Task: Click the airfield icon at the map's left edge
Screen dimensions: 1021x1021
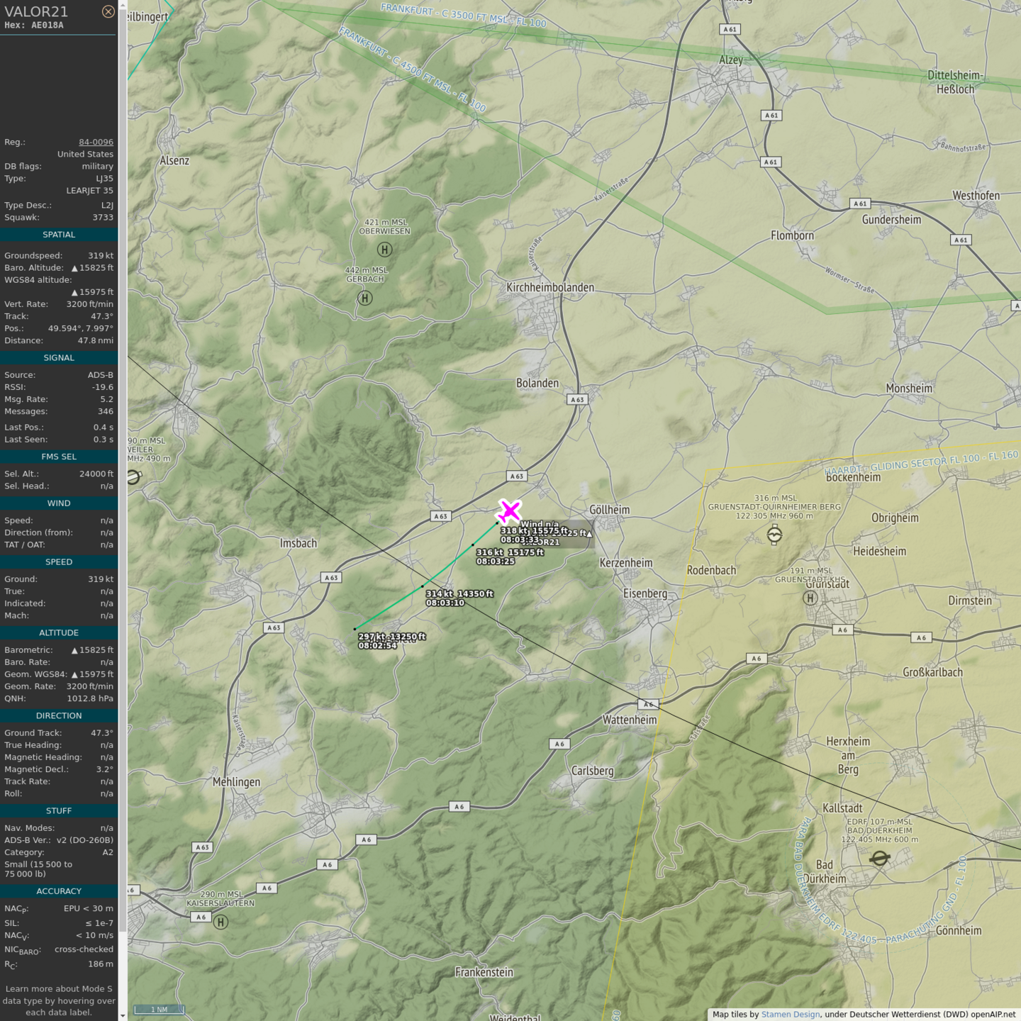Action: [x=133, y=477]
